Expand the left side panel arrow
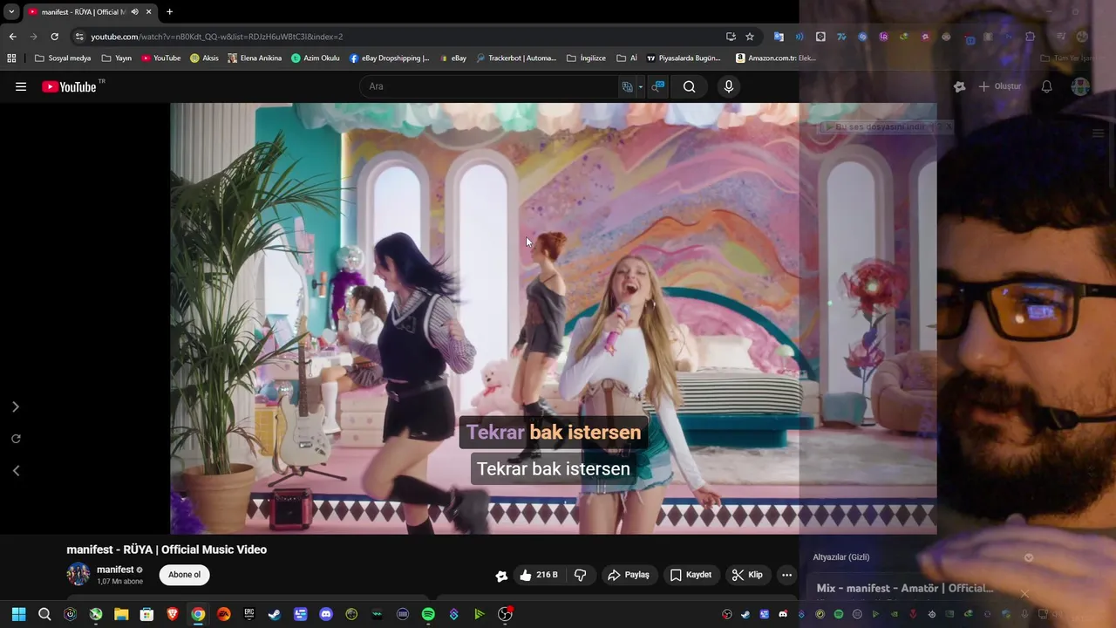This screenshot has width=1116, height=628. 15,406
